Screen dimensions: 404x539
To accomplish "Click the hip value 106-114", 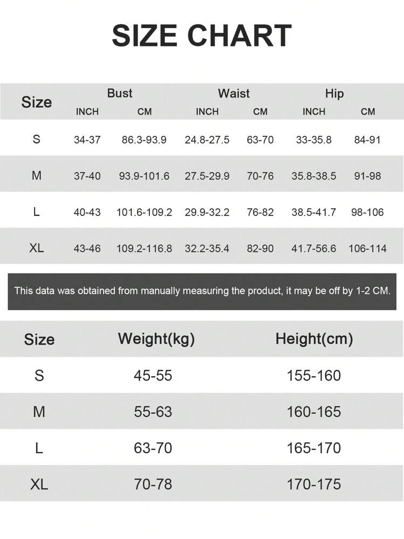I will pos(368,249).
